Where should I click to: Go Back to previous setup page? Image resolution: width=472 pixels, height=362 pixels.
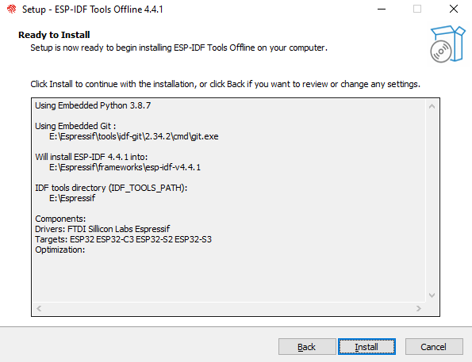tap(307, 347)
